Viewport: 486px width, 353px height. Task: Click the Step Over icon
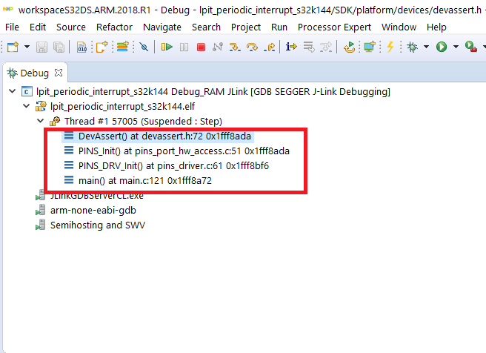click(253, 47)
